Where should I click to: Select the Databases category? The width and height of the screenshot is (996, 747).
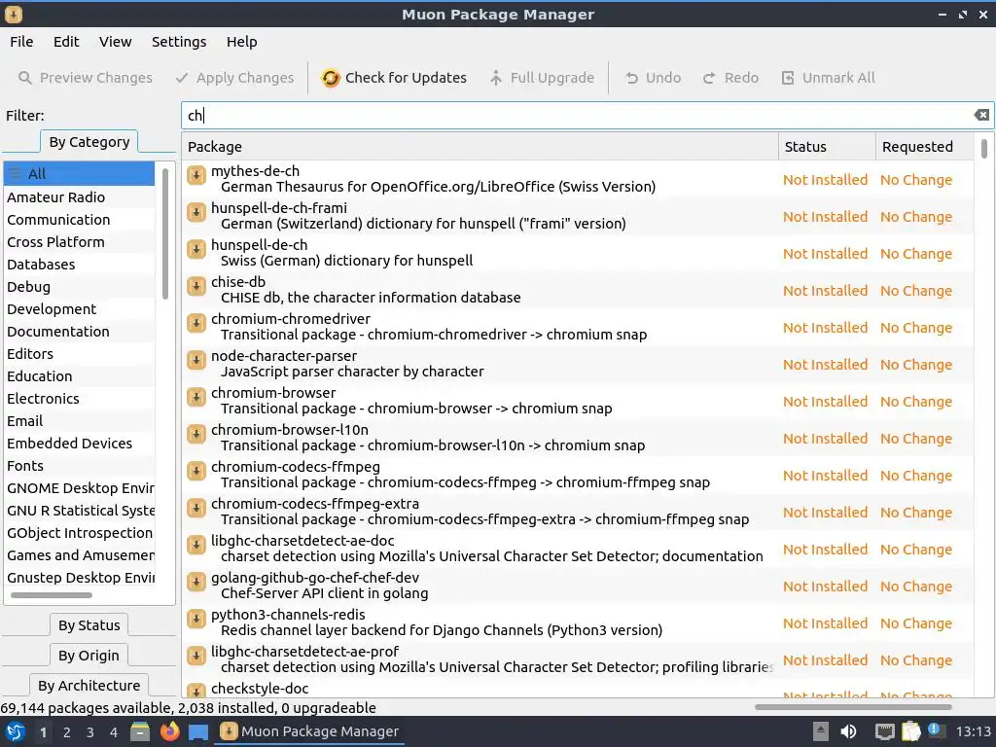point(80,265)
